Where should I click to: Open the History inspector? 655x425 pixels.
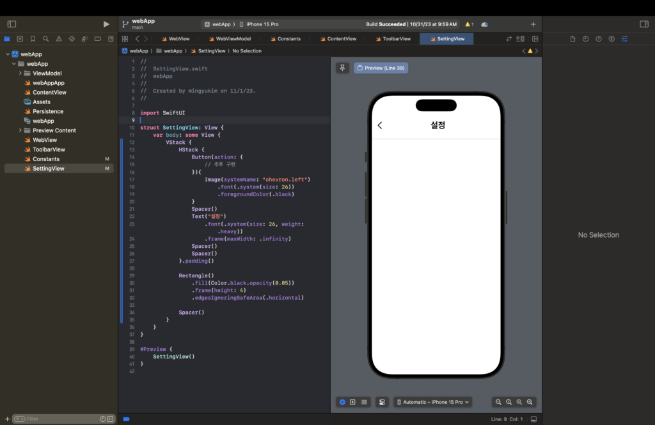coord(586,39)
